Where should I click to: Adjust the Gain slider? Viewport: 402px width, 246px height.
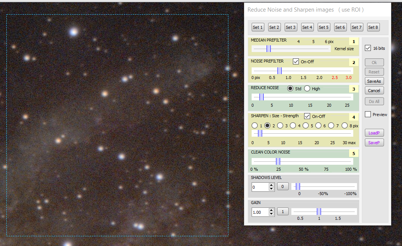pos(324,212)
